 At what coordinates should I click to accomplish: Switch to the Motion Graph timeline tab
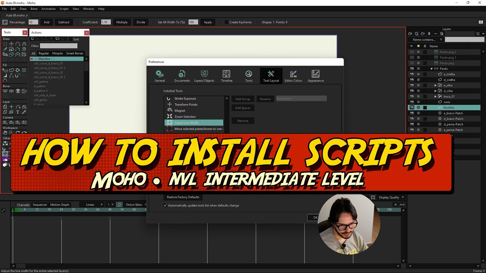tap(60, 205)
